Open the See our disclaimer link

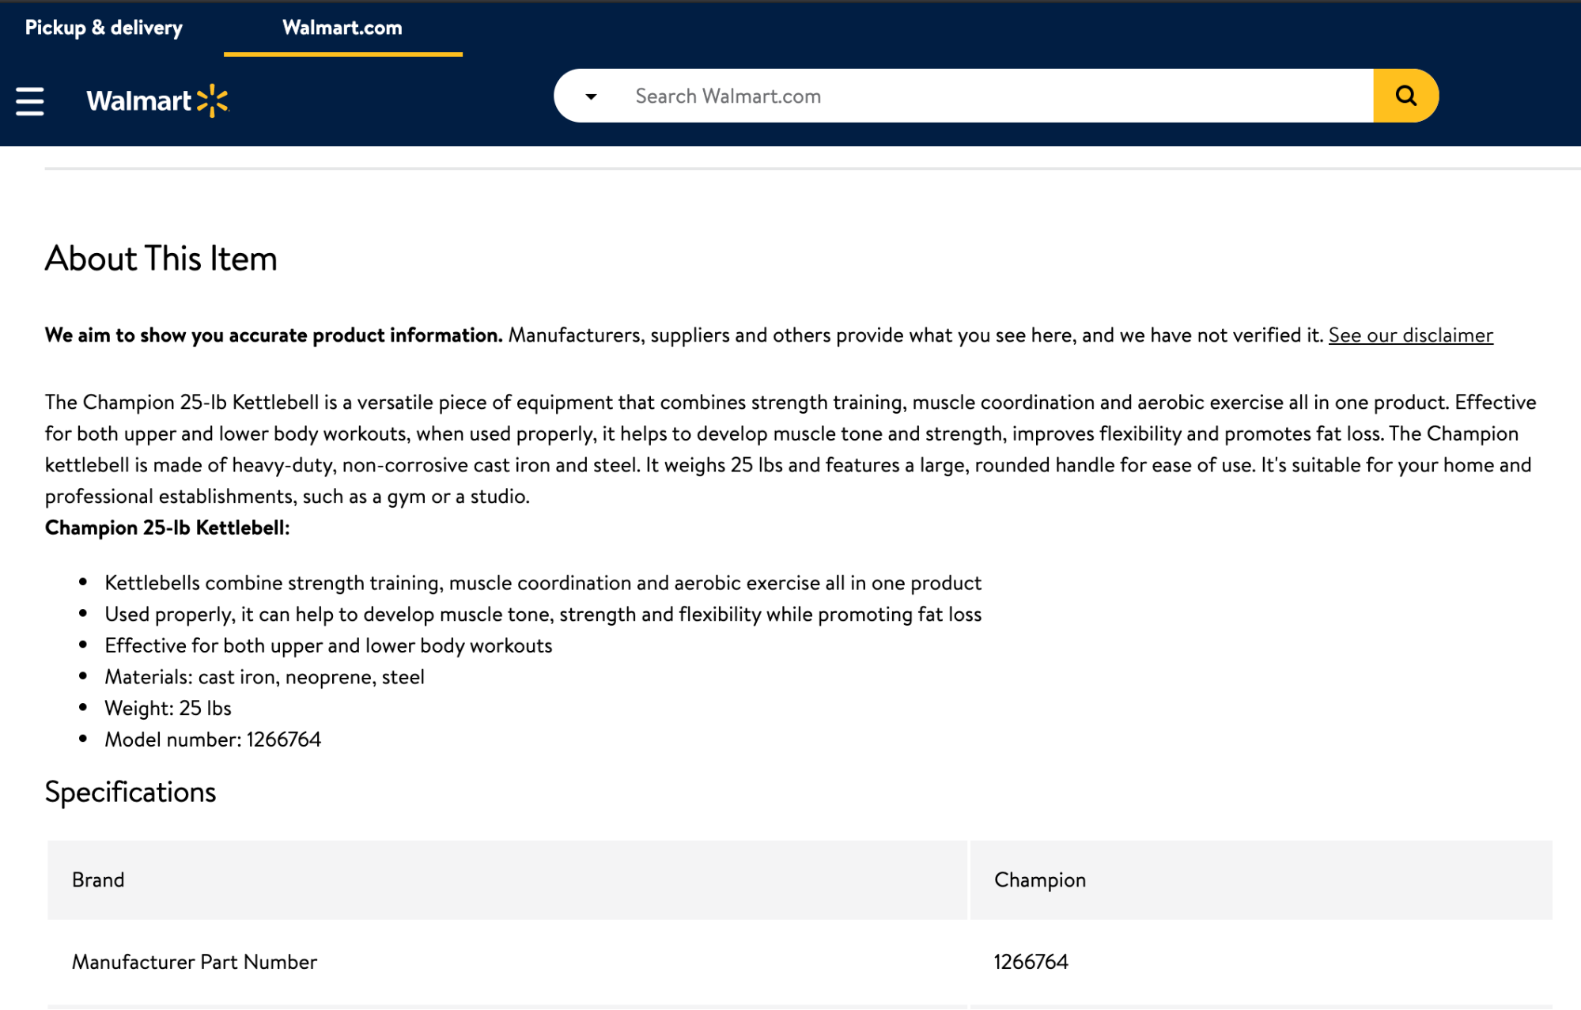[x=1410, y=335]
